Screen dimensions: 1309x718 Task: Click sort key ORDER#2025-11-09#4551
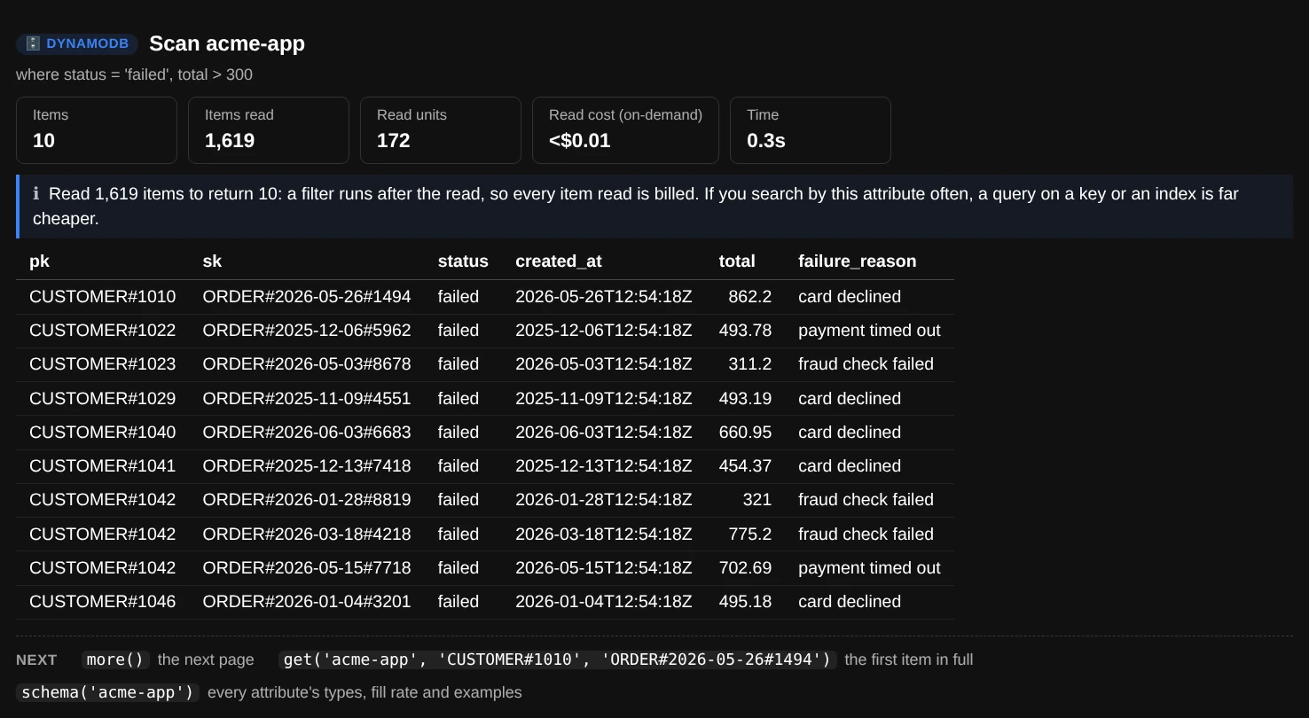coord(307,399)
